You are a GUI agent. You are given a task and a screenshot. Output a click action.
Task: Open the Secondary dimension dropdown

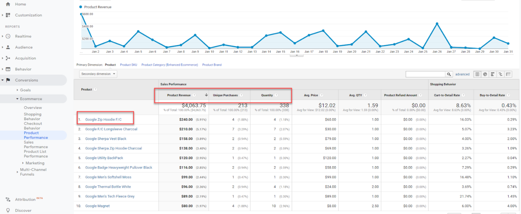coord(98,74)
